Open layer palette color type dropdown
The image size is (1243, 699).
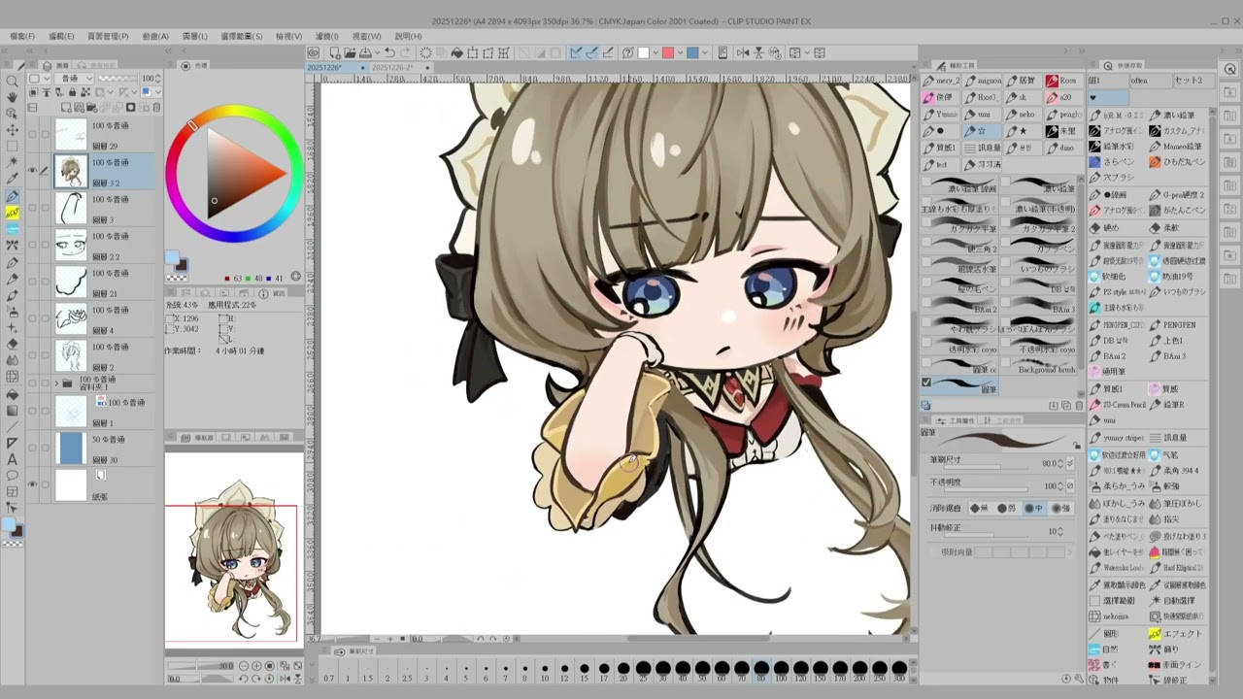(x=39, y=79)
